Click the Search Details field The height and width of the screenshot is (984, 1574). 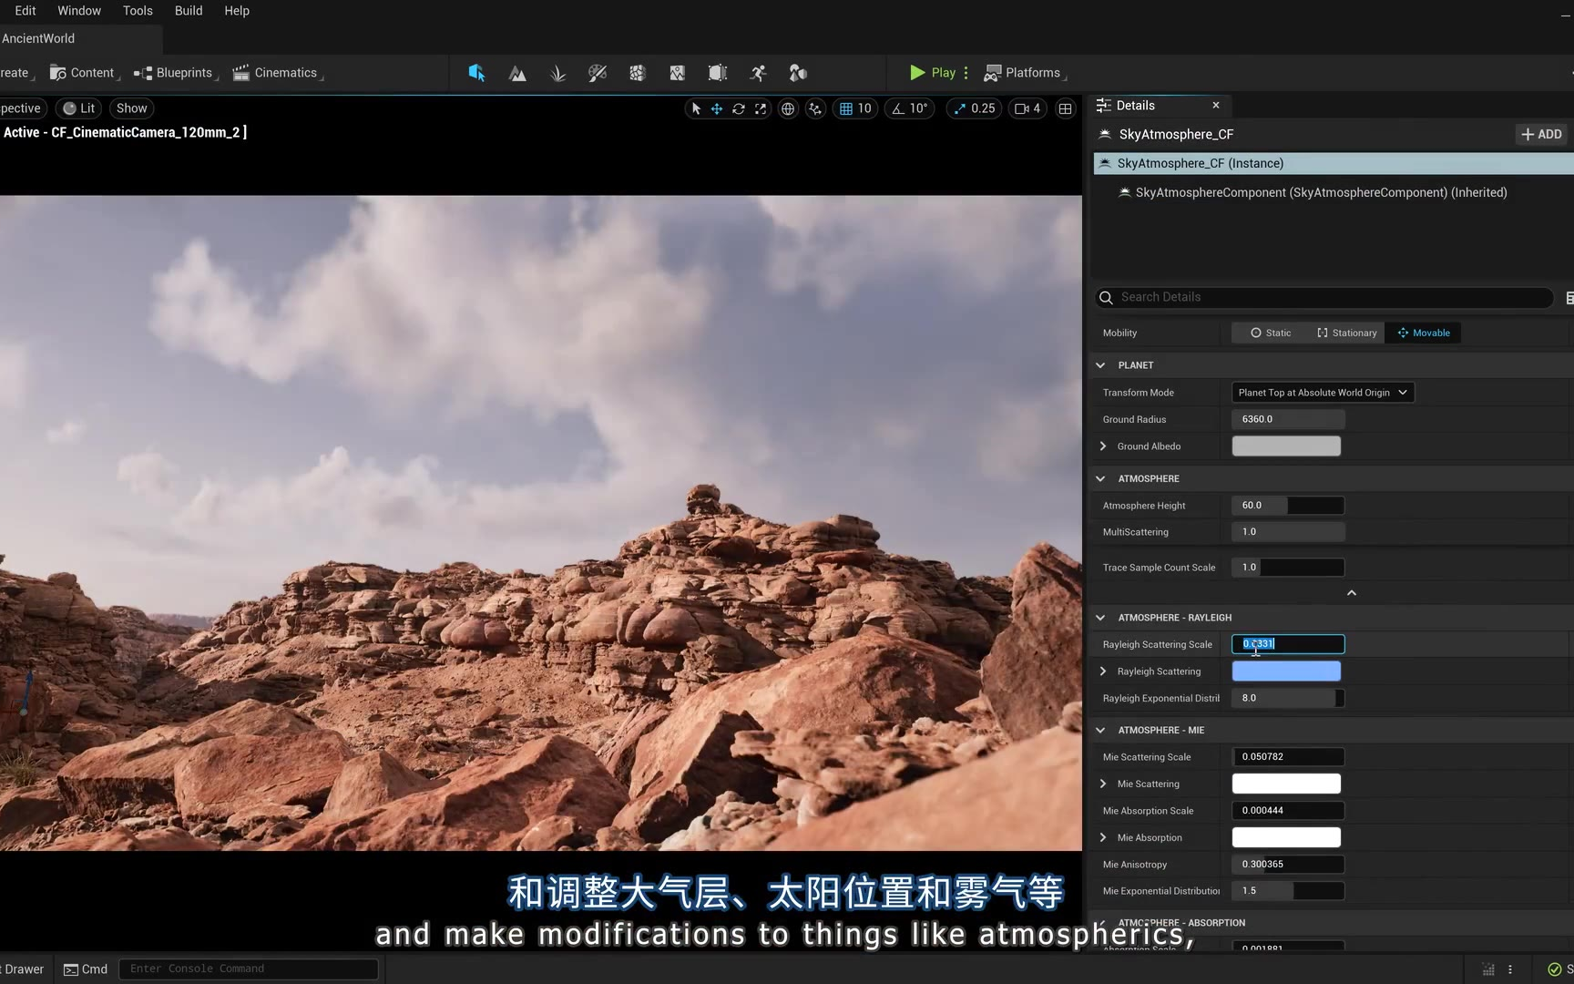pyautogui.click(x=1324, y=298)
